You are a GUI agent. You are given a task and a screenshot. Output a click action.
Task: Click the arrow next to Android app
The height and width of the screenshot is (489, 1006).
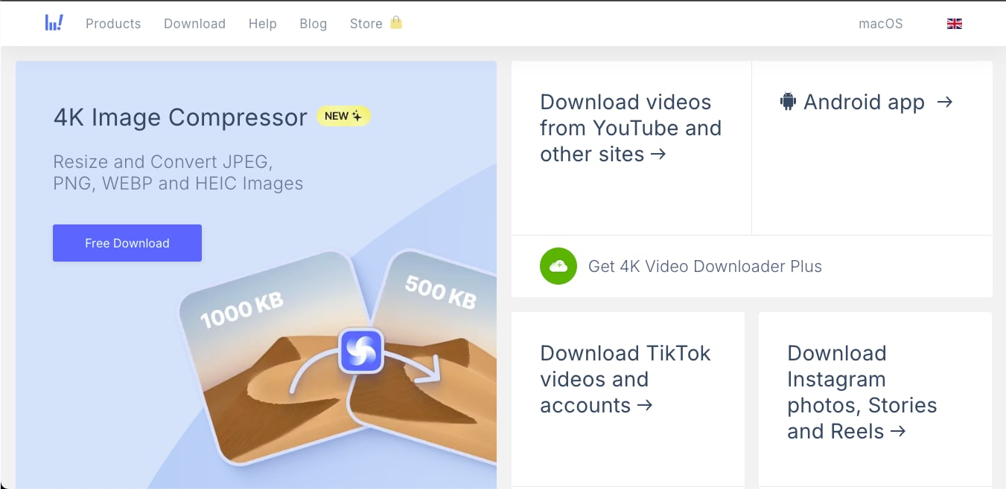[x=945, y=102]
